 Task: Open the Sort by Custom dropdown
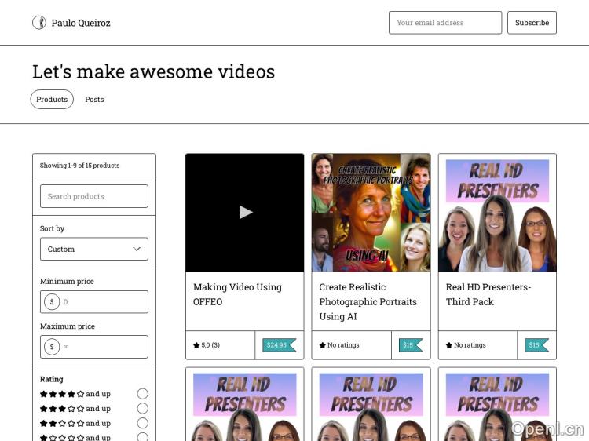pos(94,249)
